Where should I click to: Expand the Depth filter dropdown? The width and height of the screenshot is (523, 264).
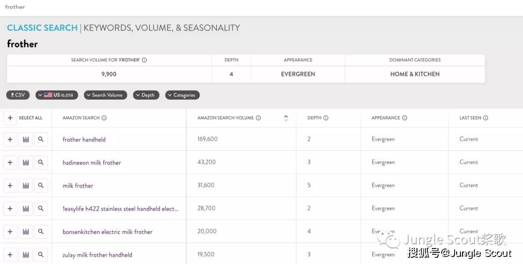point(146,95)
